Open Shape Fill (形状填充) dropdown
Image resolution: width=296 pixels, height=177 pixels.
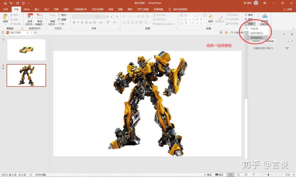point(233,15)
